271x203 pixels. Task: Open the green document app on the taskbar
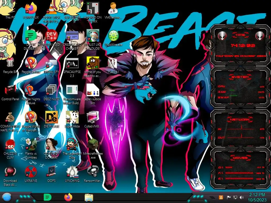[48, 197]
